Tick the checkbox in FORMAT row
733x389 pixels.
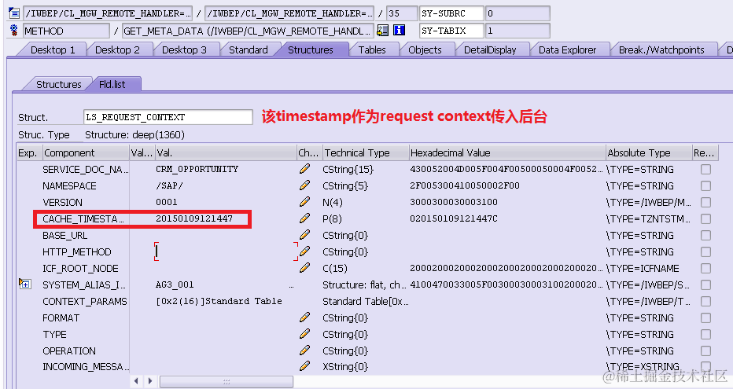(705, 318)
